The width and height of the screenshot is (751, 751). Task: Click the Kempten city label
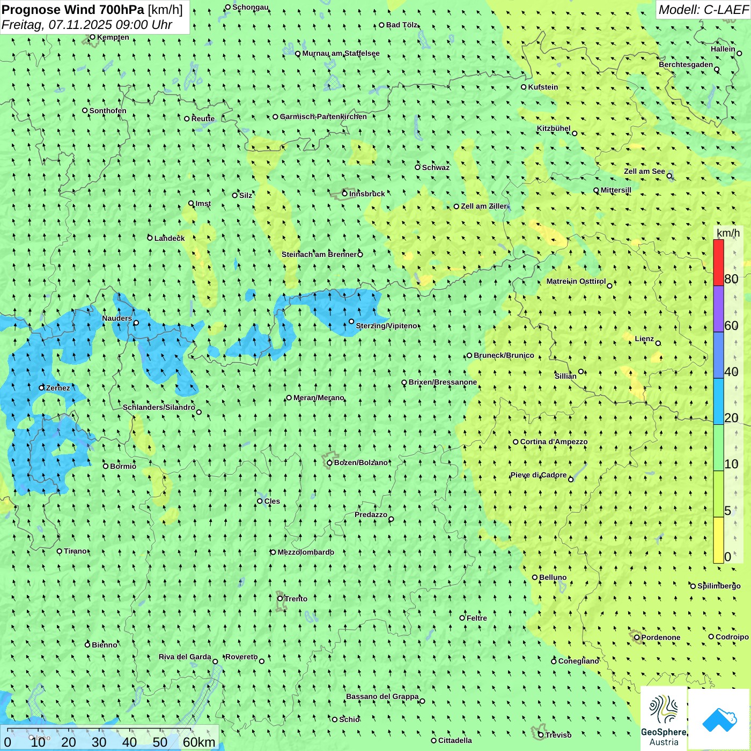pyautogui.click(x=113, y=37)
